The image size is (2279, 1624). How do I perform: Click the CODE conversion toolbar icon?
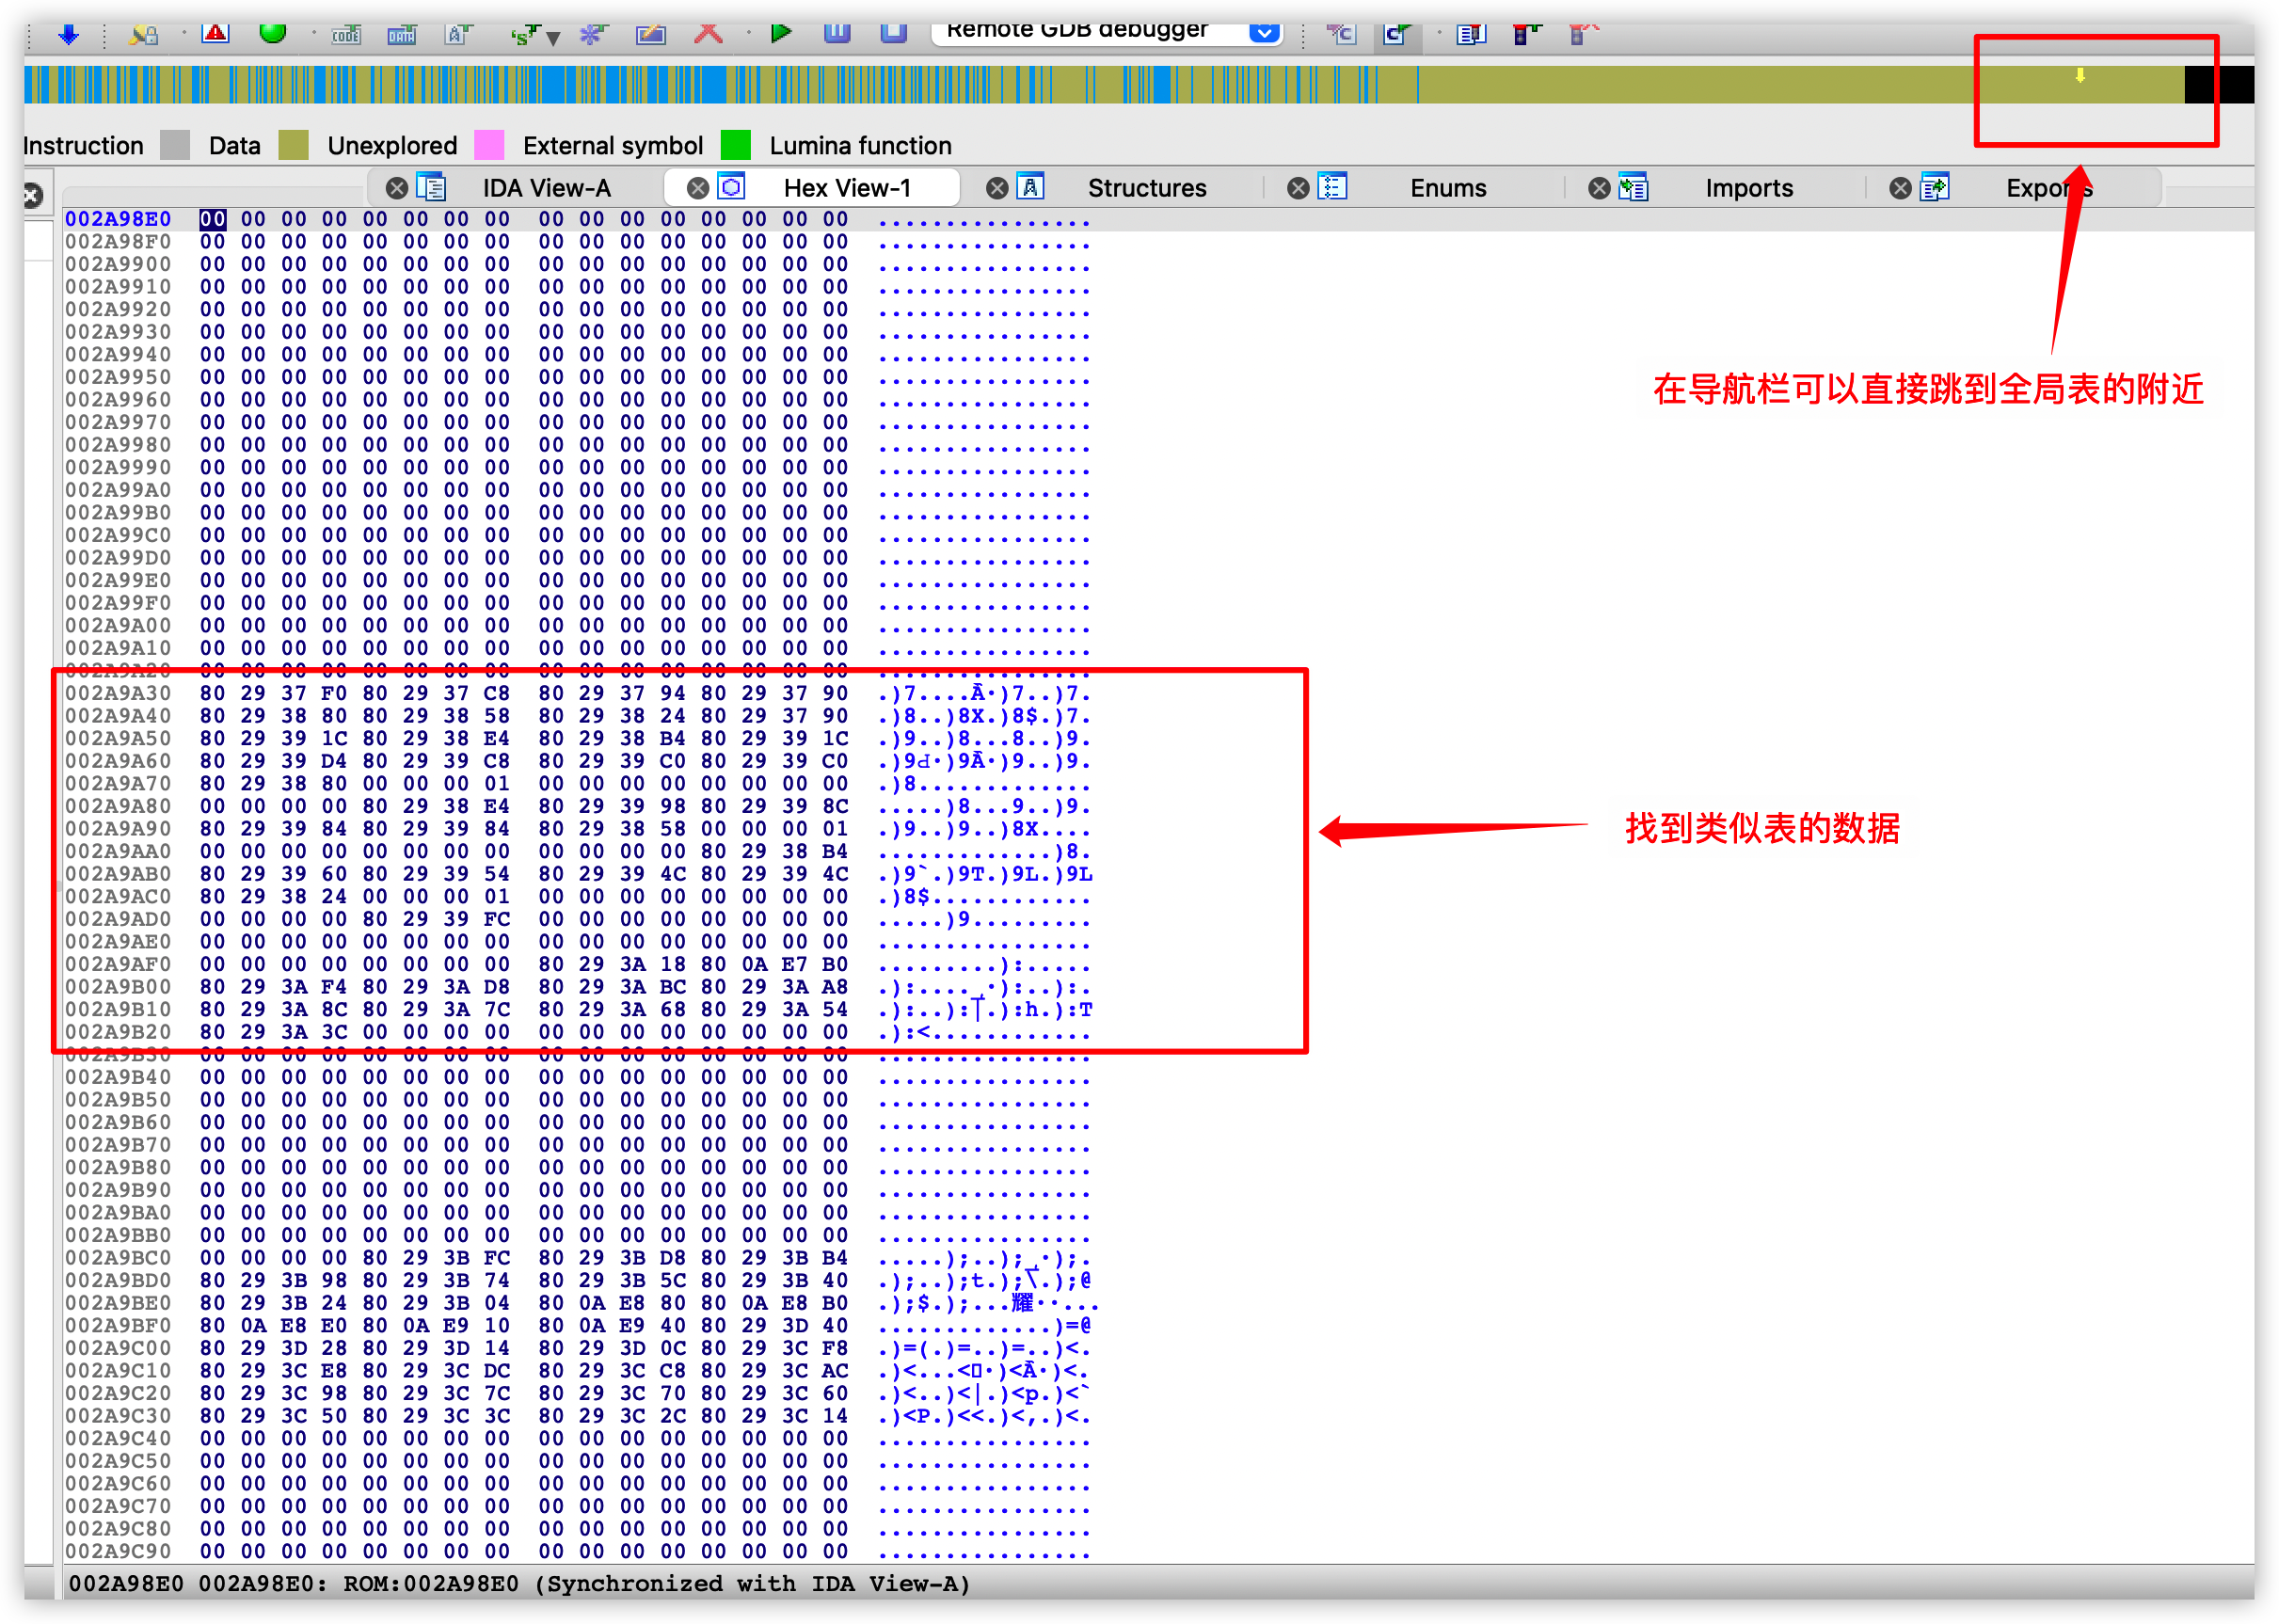click(346, 35)
